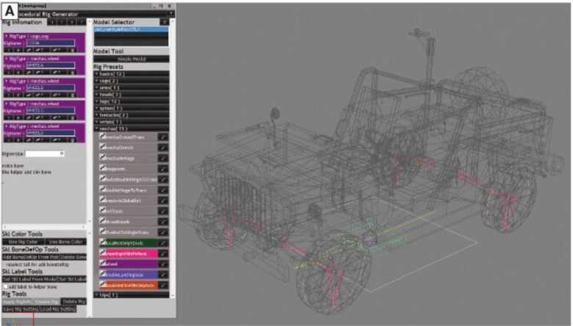573x326 pixels.
Task: Expand the WHEELA RigType block
Action: click(6, 59)
